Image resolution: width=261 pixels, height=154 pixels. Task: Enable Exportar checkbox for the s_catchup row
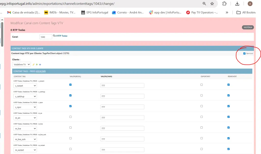pos(202,95)
